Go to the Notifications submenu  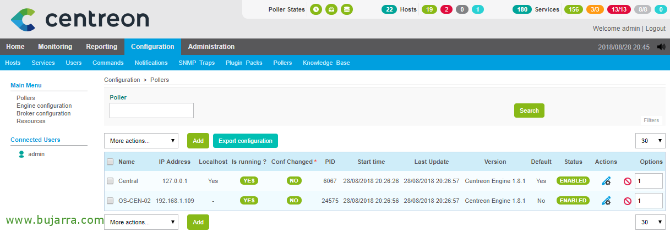tap(151, 63)
